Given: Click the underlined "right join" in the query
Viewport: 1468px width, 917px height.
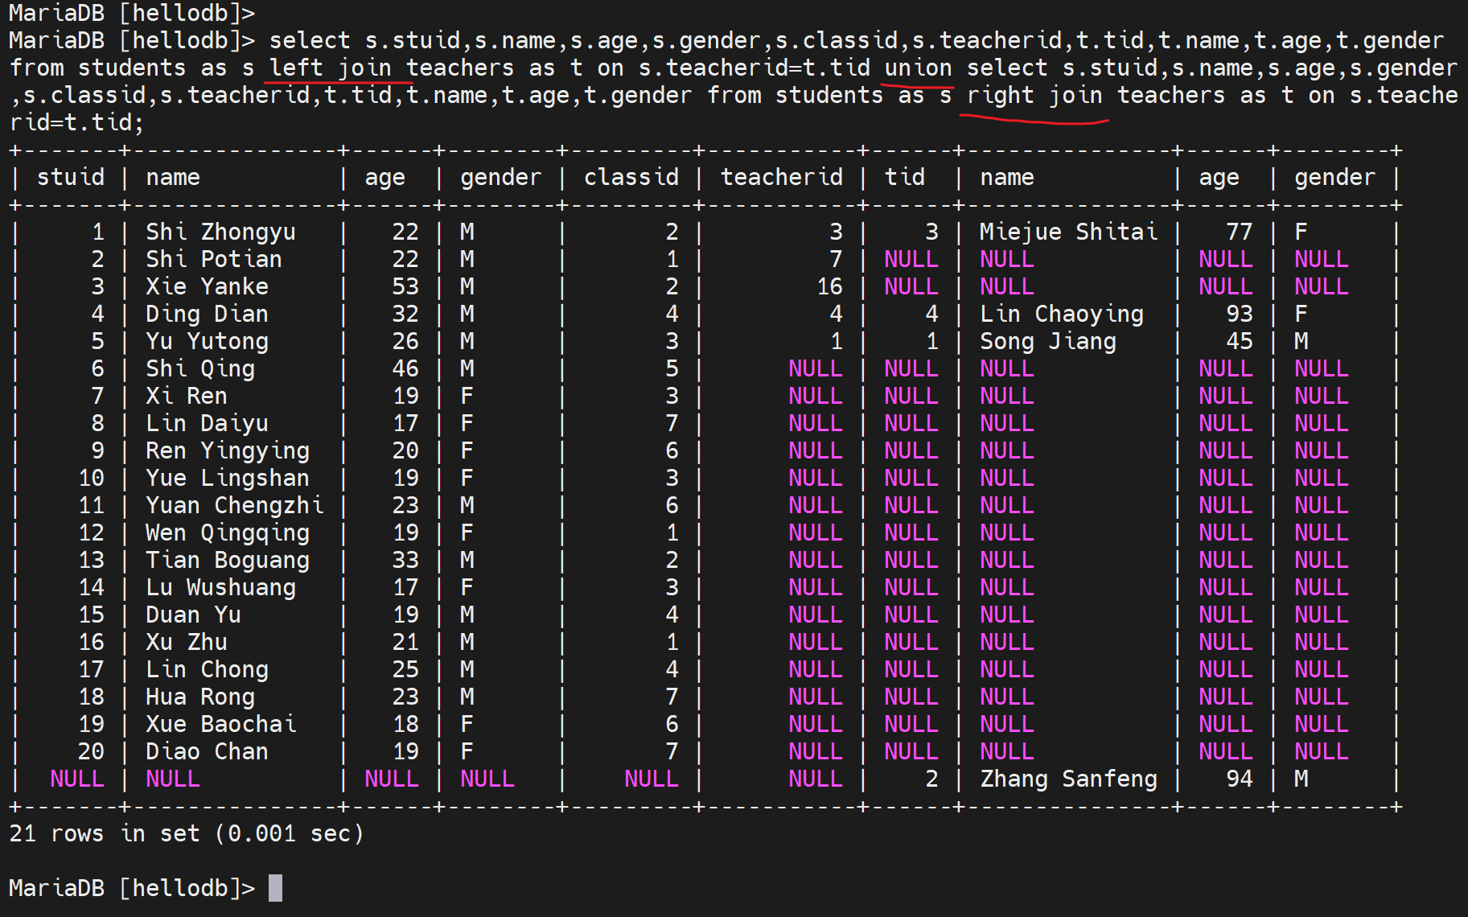Looking at the screenshot, I should click(x=1034, y=95).
